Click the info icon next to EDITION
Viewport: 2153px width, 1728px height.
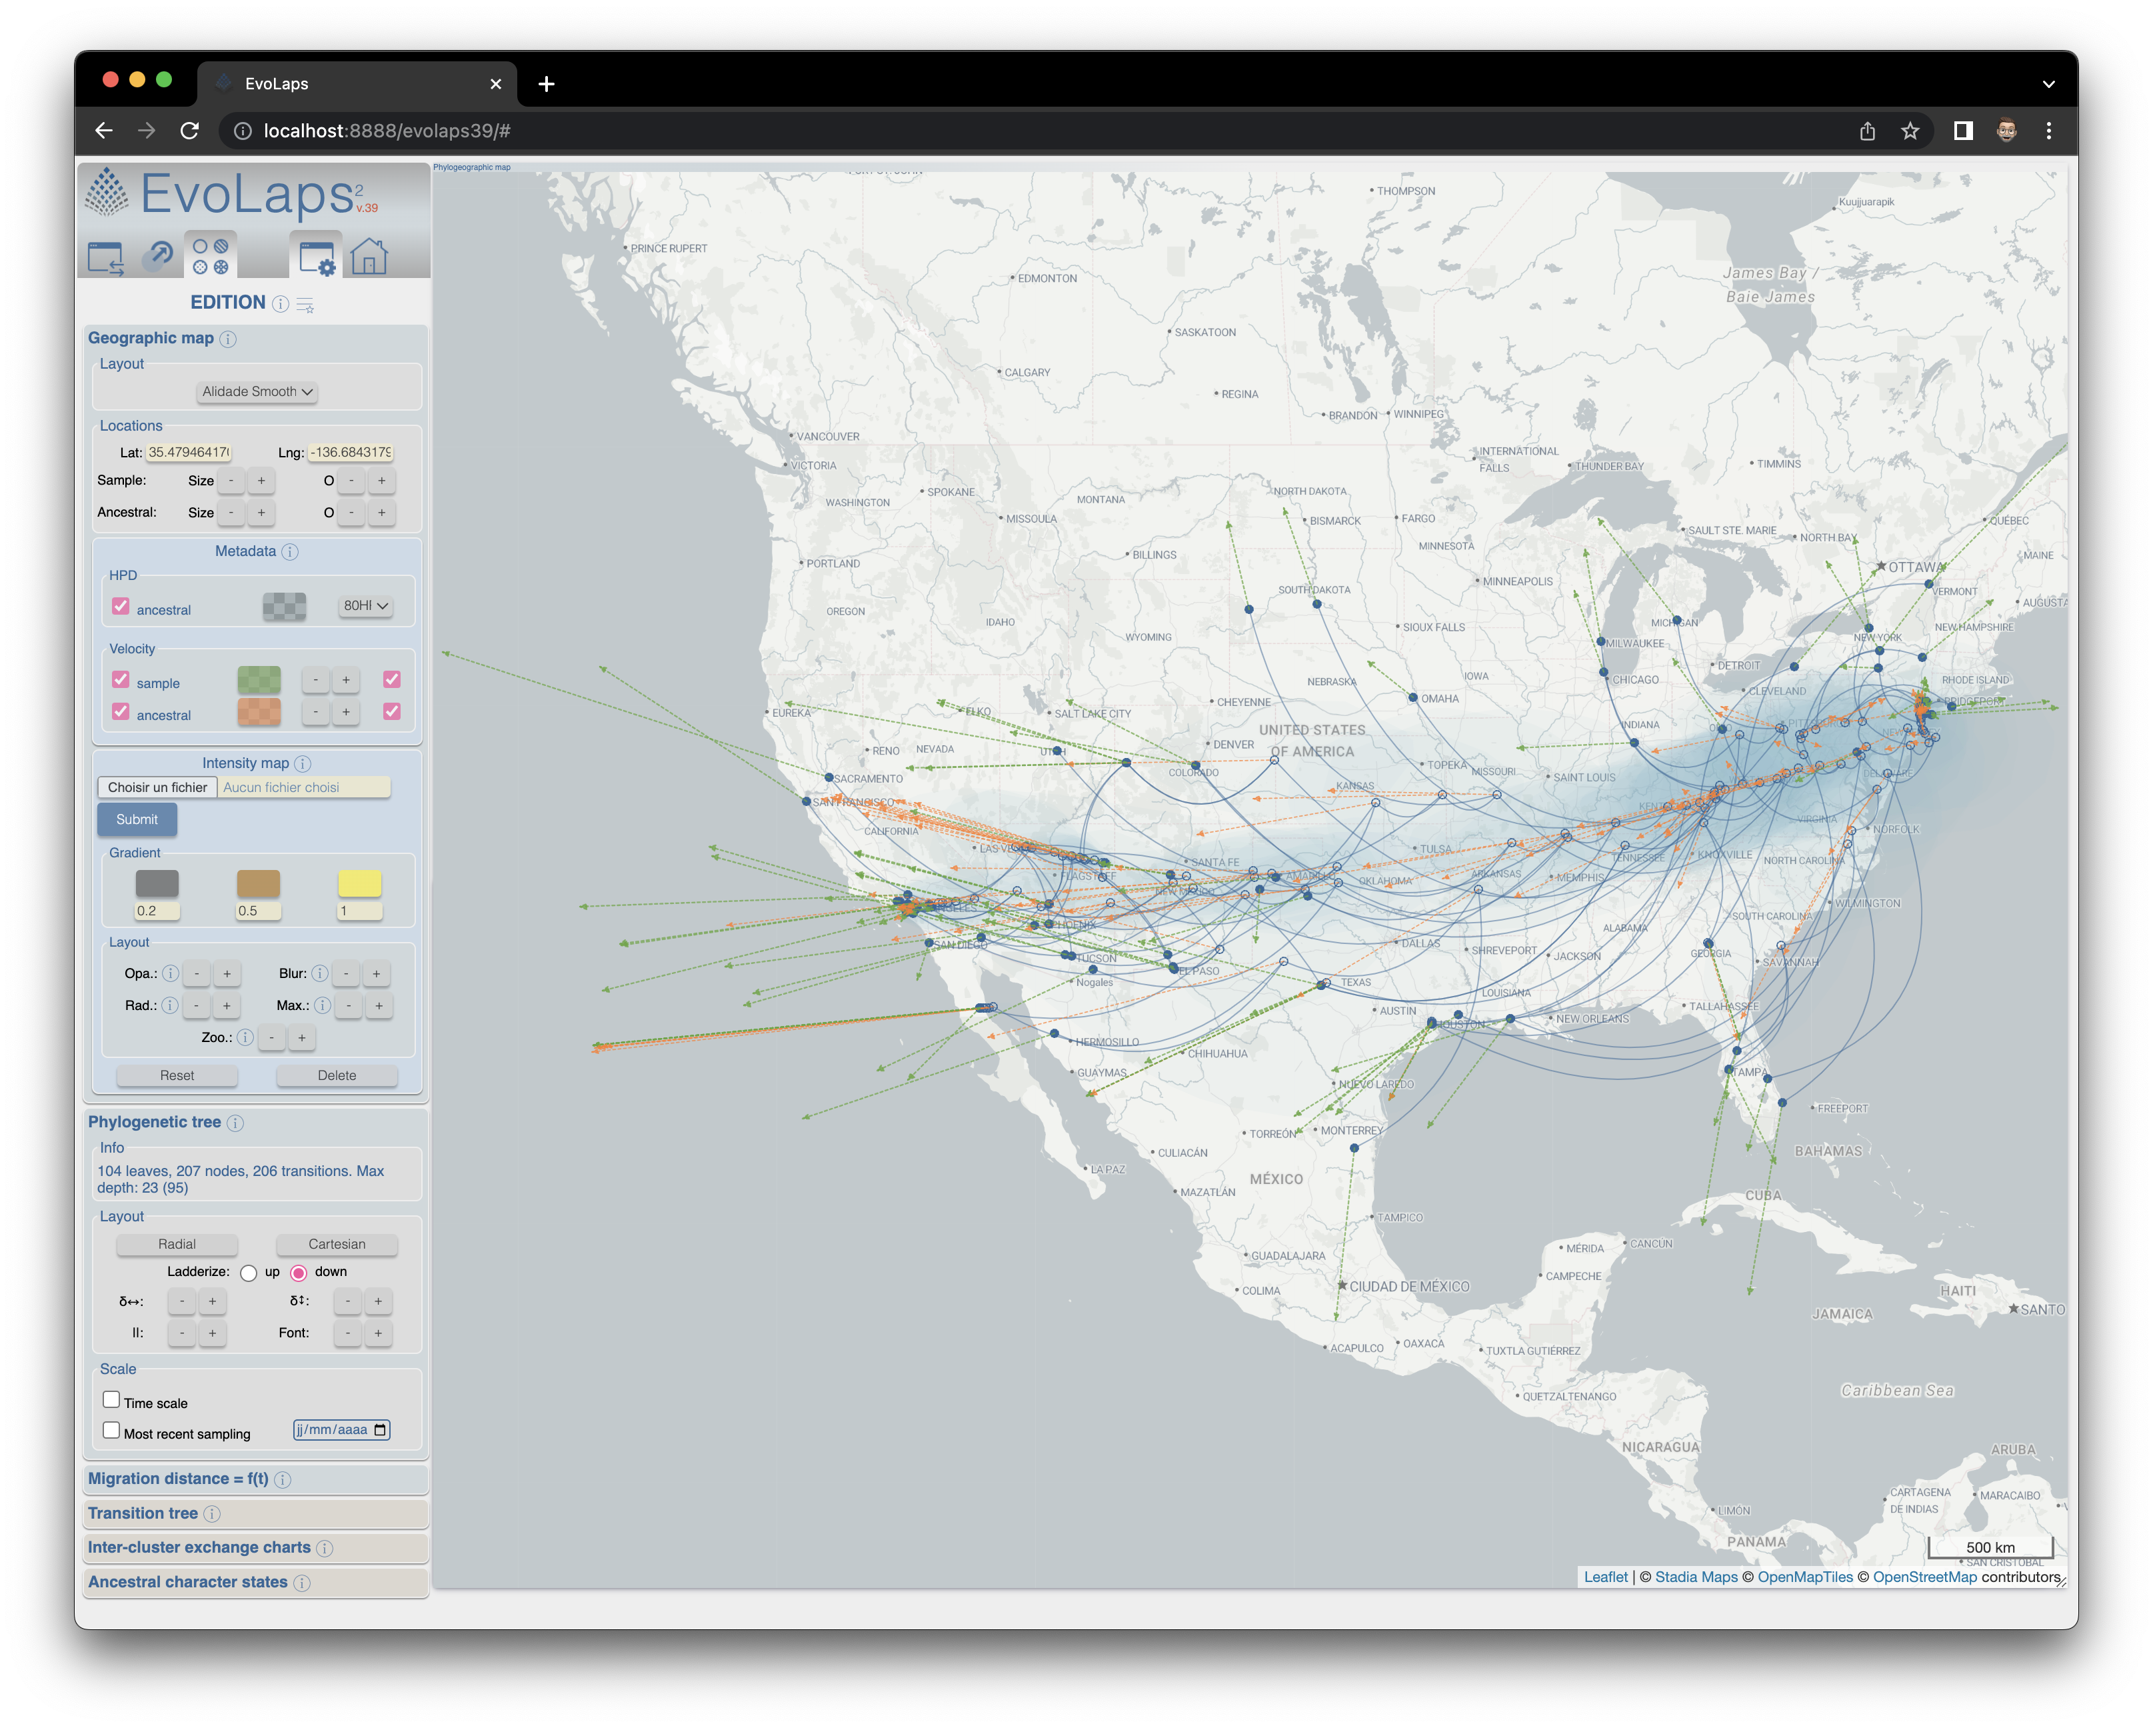[x=281, y=303]
